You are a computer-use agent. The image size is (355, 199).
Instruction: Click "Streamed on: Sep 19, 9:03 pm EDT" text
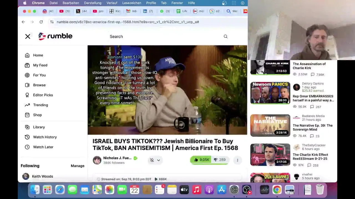pos(126,179)
